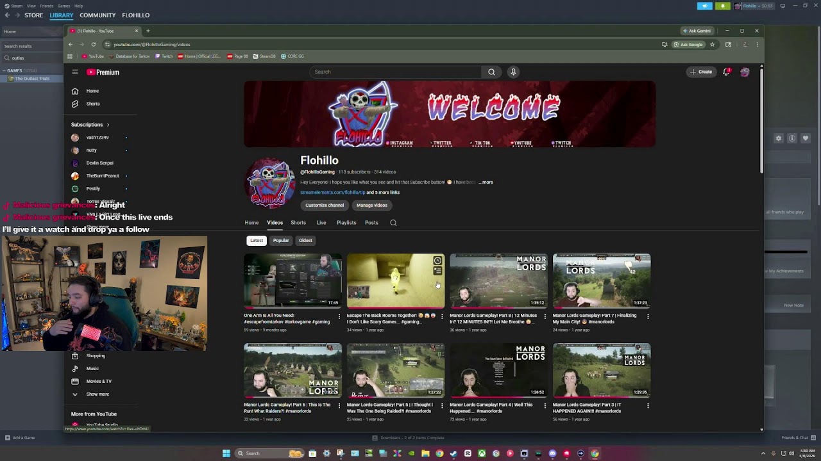The width and height of the screenshot is (821, 461).
Task: Open Escape The Back Rooms thumbnail
Action: [396, 280]
